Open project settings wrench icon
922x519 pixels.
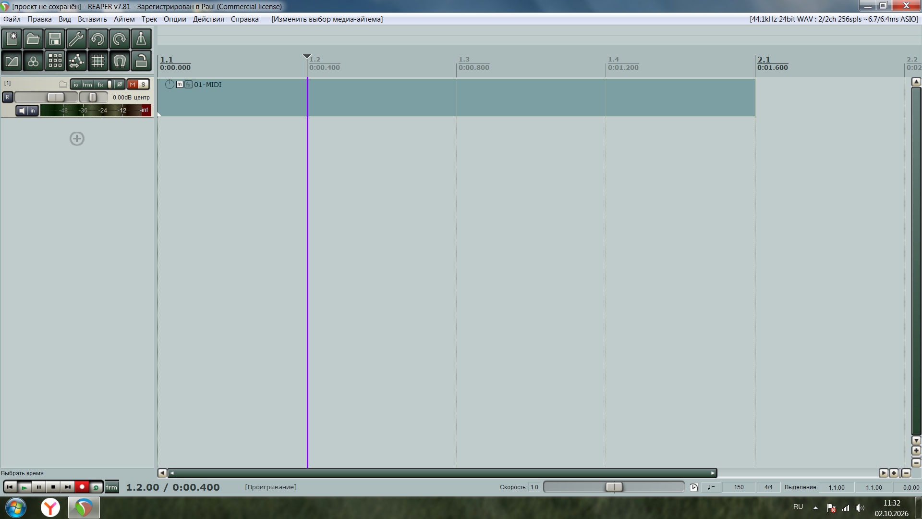tap(76, 39)
